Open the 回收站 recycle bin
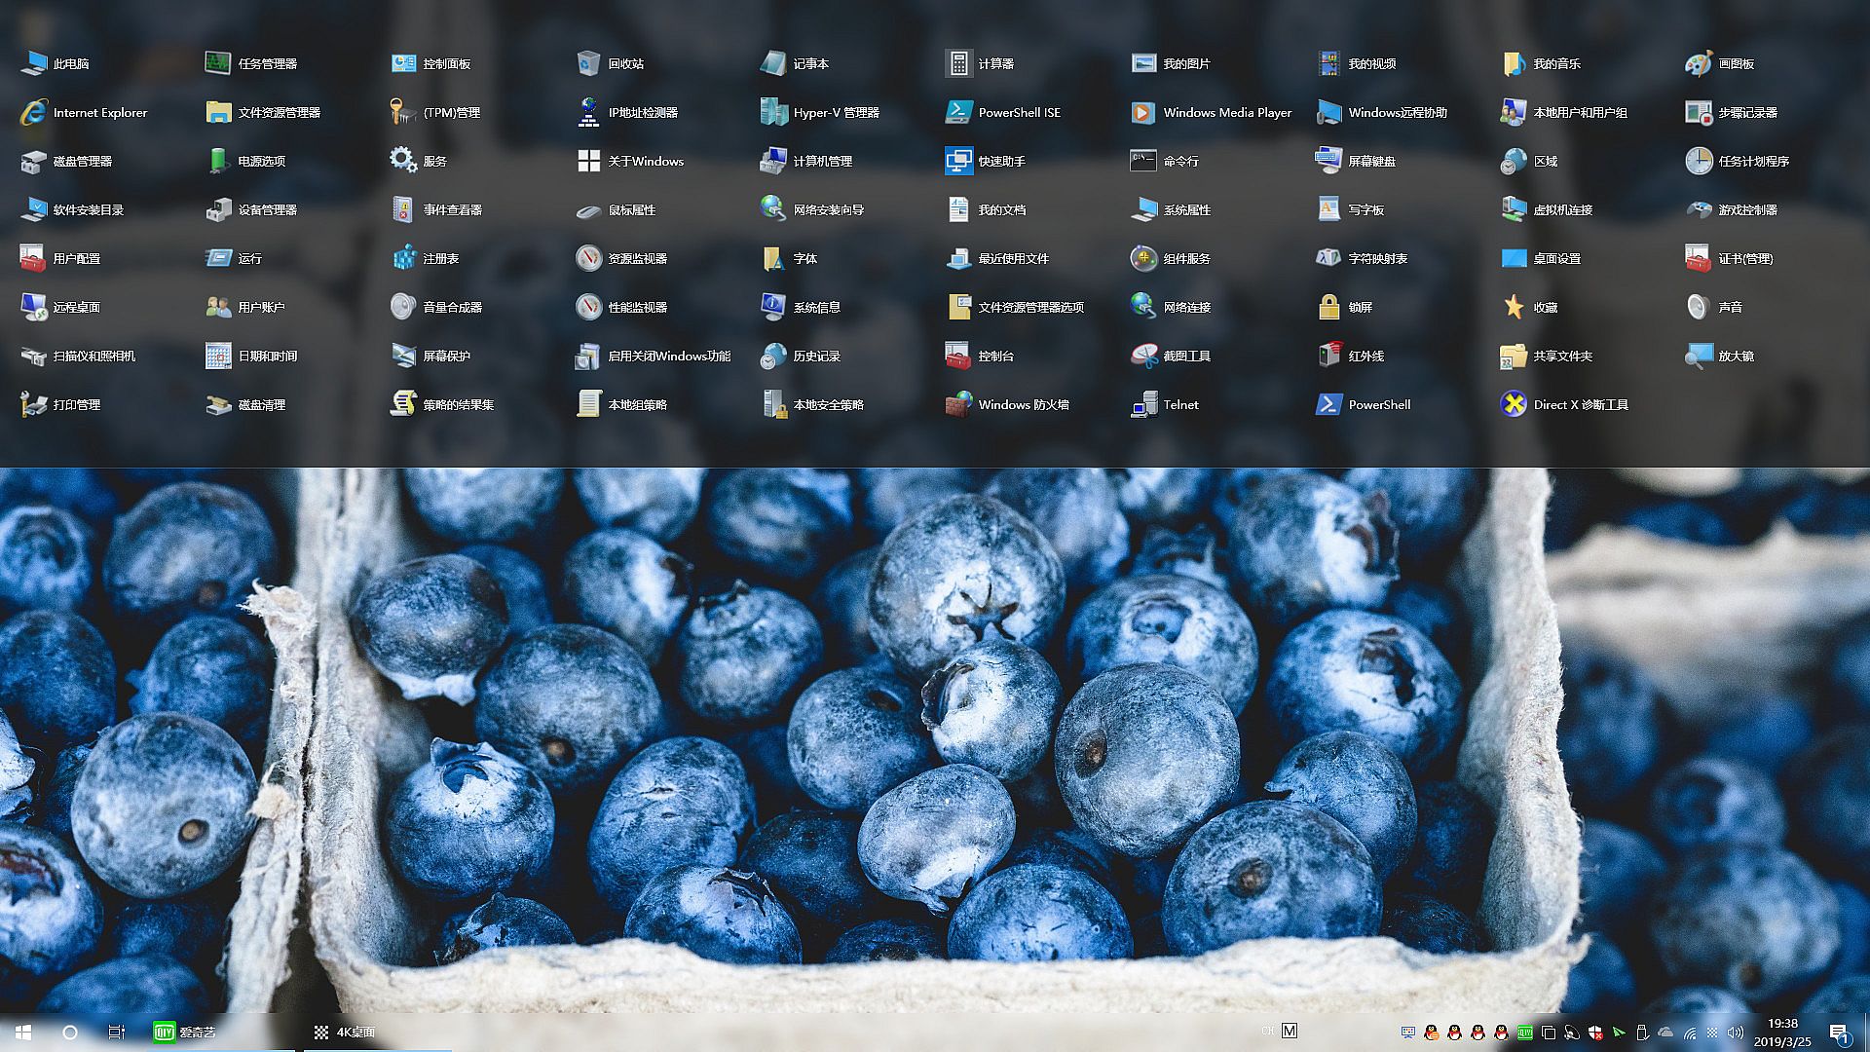 coord(588,63)
